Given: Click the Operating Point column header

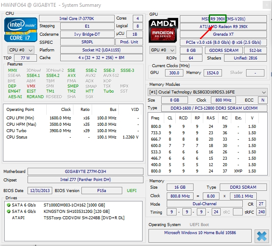Looking at the screenshot, I should point(25,110).
